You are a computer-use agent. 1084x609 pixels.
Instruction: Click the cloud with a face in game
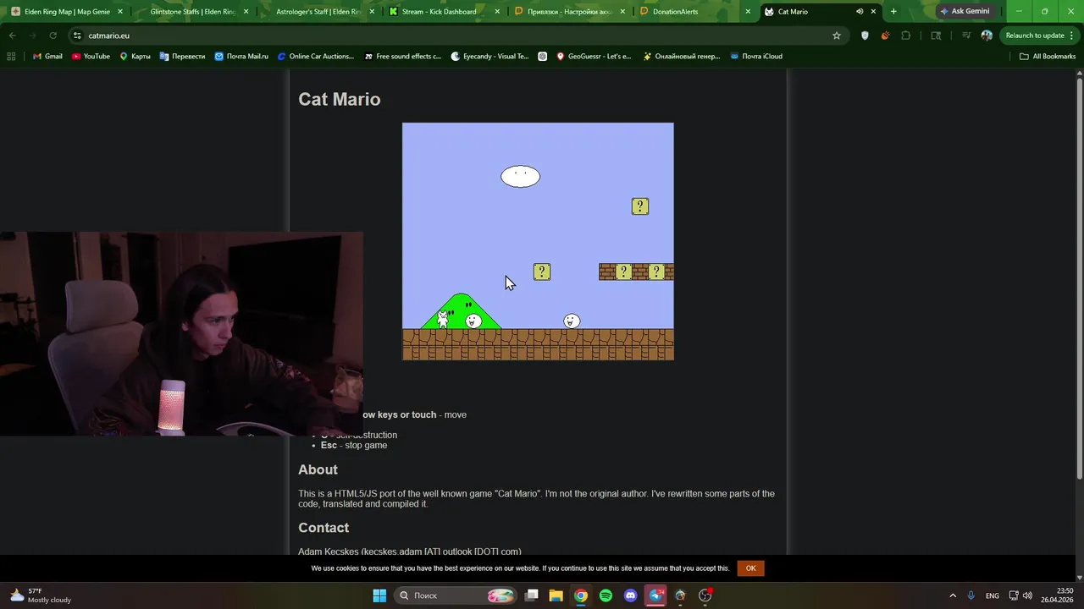(x=520, y=176)
